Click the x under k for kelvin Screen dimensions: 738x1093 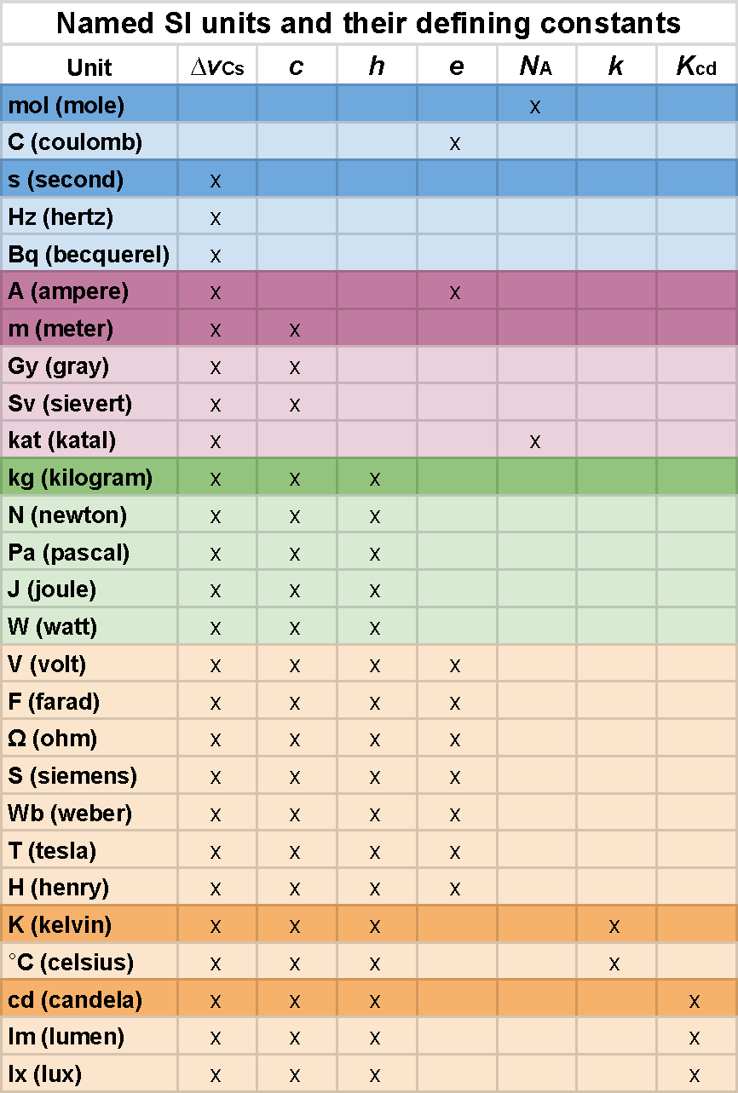click(614, 926)
